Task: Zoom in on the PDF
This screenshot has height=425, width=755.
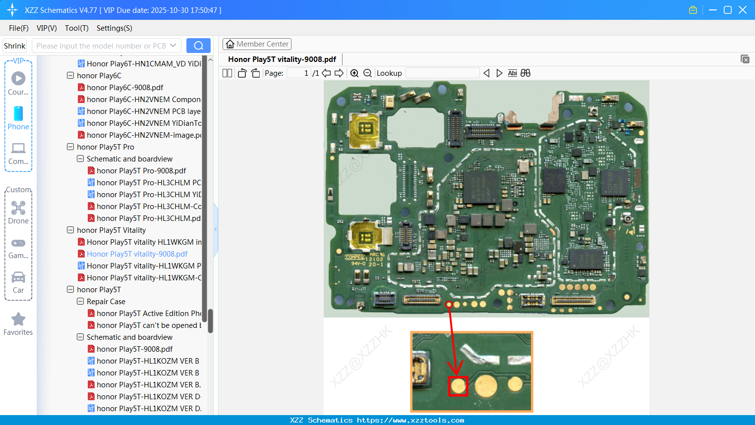Action: [354, 73]
